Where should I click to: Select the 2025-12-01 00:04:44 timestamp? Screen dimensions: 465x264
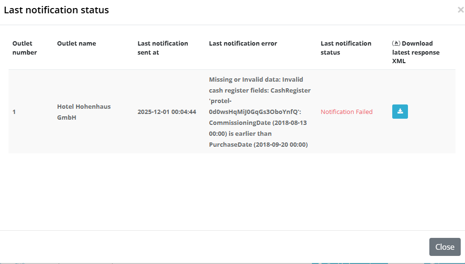click(167, 112)
